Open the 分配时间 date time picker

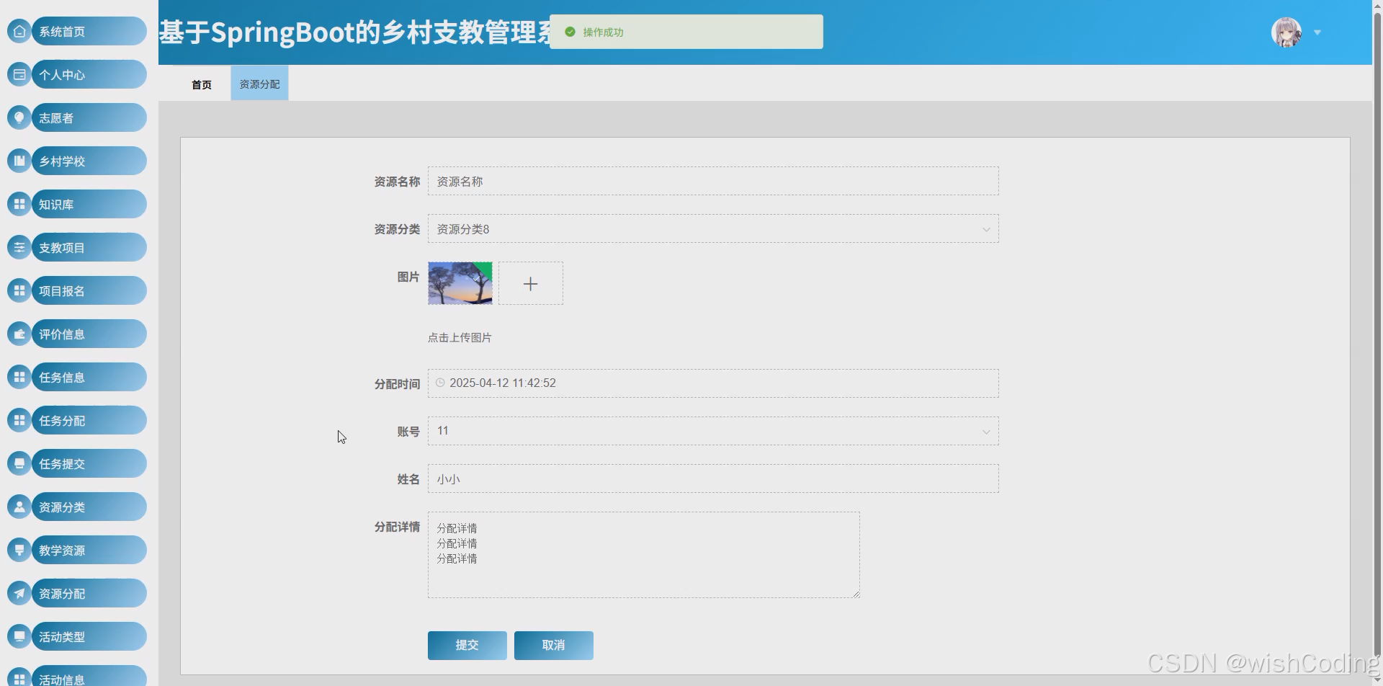712,383
